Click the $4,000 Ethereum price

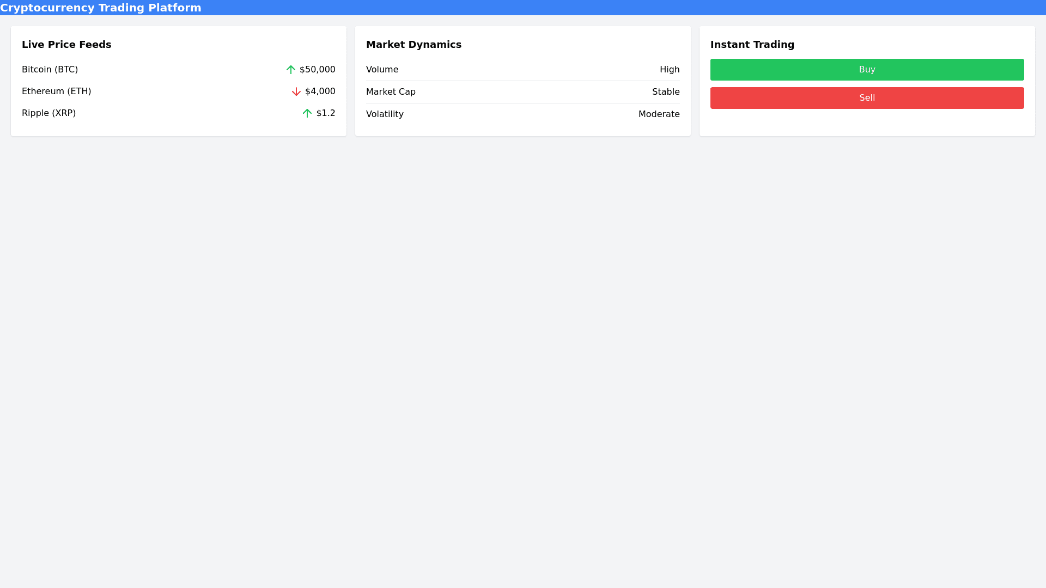(320, 91)
